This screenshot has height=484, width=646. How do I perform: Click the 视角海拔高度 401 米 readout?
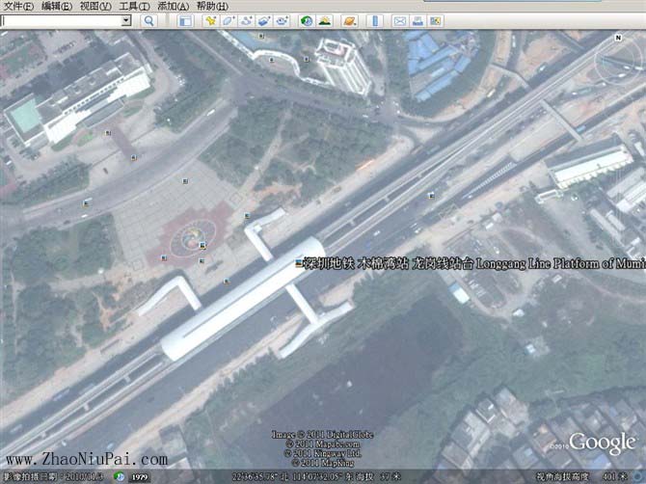(581, 477)
